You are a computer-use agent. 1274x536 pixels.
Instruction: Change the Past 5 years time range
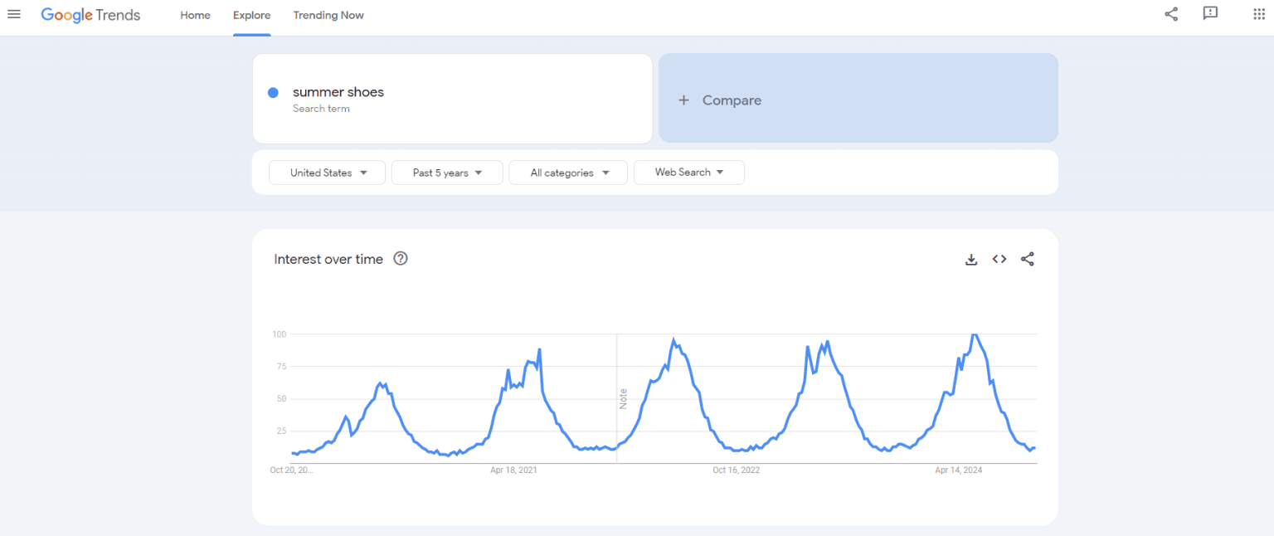446,172
